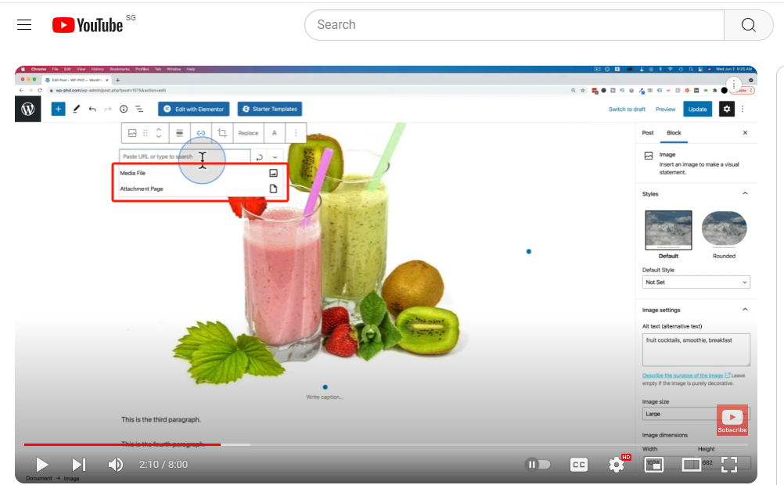Screen dimensions: 784x485
Task: Click the apply link arrow button
Action: click(259, 157)
